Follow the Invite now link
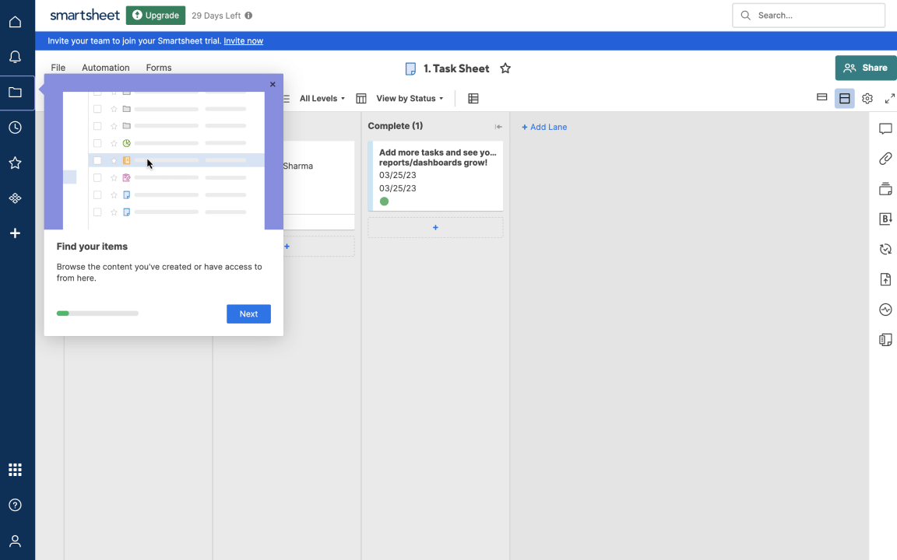897x560 pixels. click(243, 40)
